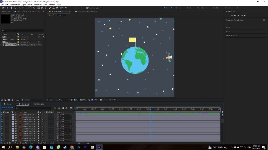Select the Puppet Pin tool

(66, 8)
